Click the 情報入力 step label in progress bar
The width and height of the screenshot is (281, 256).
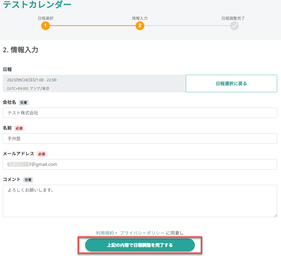click(140, 18)
